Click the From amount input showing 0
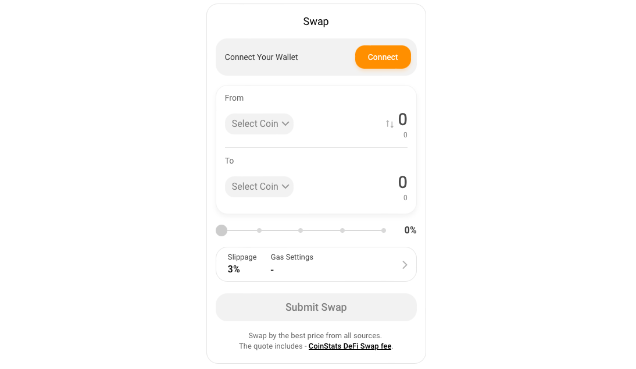 [x=402, y=120]
